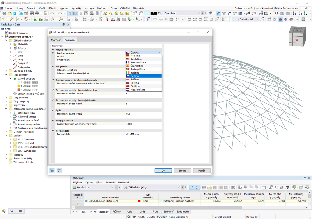Open the navigator Views camera tab icon
Image resolution: width=312 pixels, height=219 pixels.
click(20, 211)
